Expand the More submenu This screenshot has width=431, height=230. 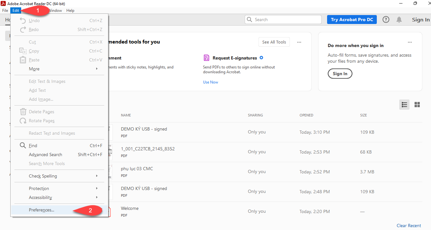pyautogui.click(x=60, y=69)
